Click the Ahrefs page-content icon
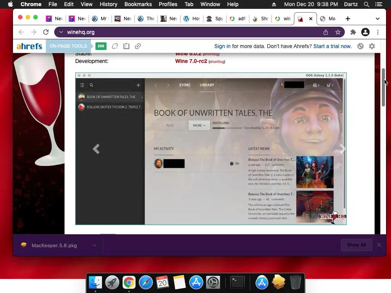 (126, 46)
